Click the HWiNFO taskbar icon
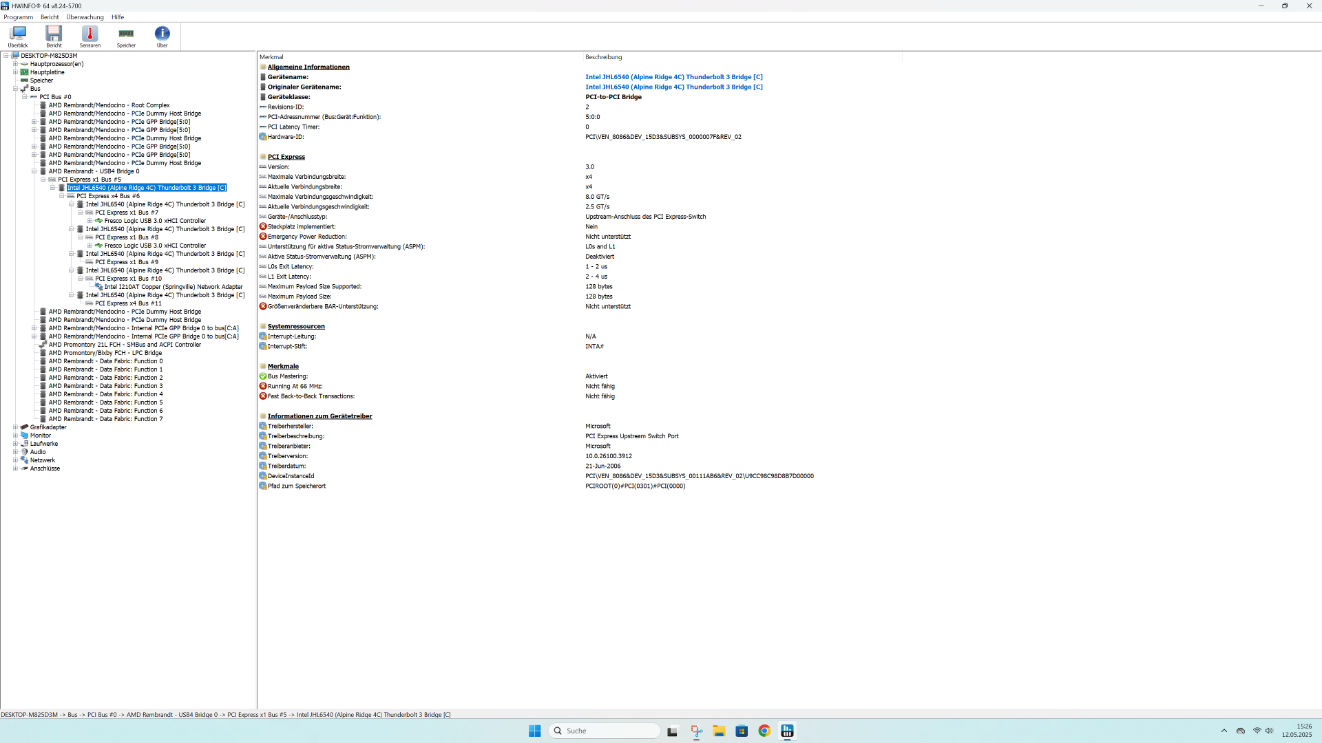 pyautogui.click(x=787, y=731)
